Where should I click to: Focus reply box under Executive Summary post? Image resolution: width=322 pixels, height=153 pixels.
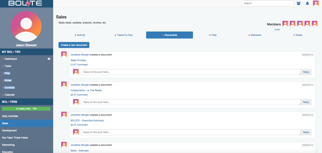[x=191, y=132]
